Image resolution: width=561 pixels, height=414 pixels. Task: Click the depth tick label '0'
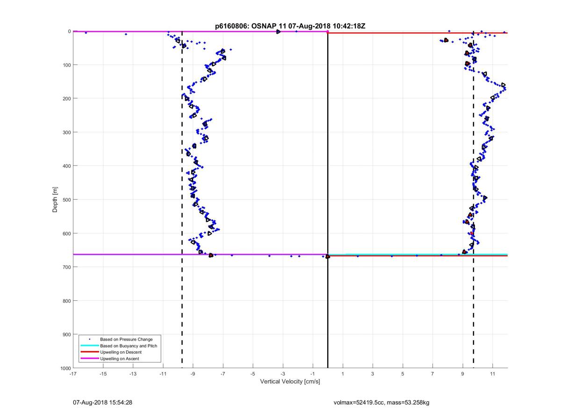[x=69, y=31]
